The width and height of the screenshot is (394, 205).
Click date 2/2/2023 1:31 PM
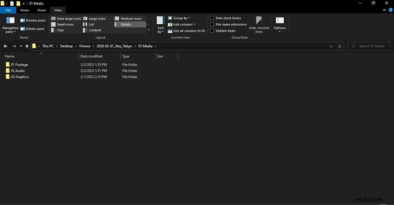coord(94,71)
